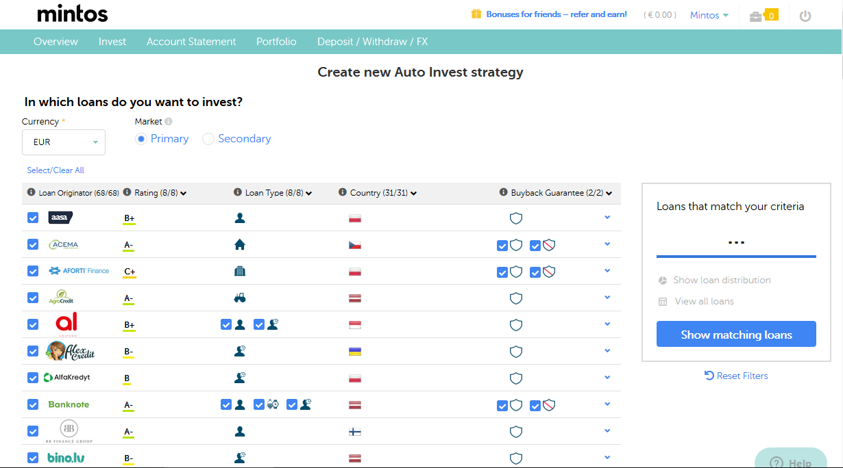Click the tractor icon in AgroCredit row
This screenshot has height=468, width=843.
[x=240, y=298]
